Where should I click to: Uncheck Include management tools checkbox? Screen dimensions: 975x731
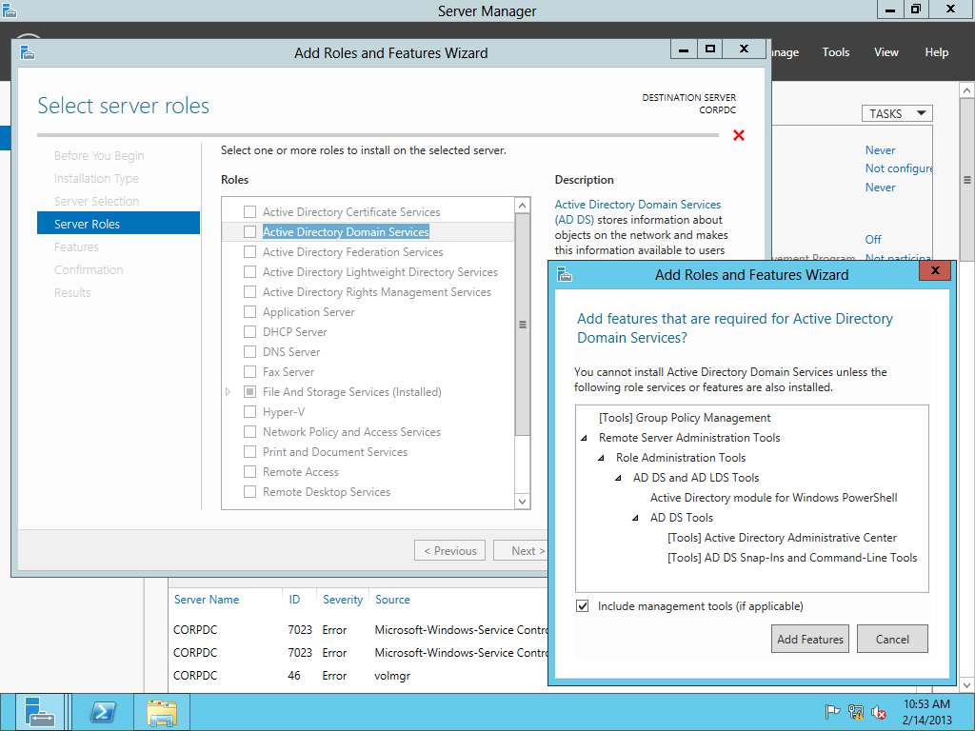click(583, 606)
